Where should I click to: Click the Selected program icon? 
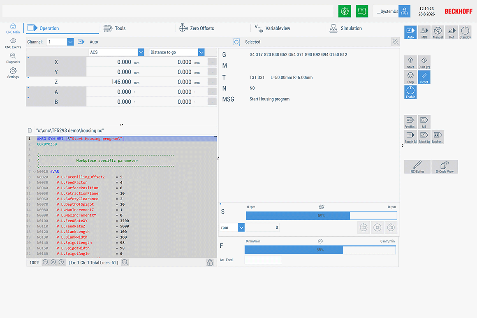(236, 42)
